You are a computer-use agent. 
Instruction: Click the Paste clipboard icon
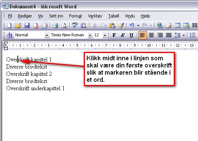112,25
